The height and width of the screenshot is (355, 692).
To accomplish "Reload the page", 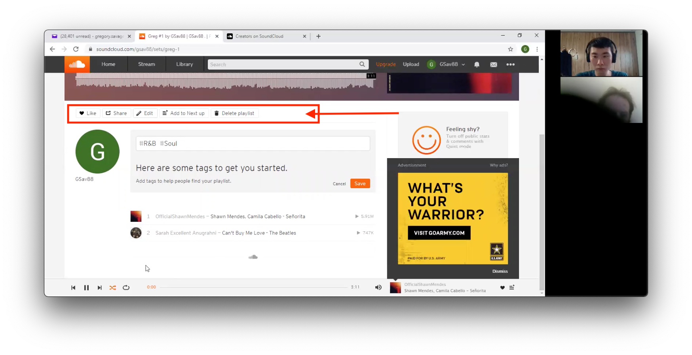I will click(x=76, y=49).
